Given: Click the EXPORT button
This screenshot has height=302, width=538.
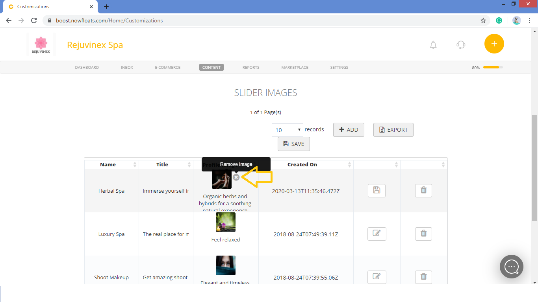Looking at the screenshot, I should pos(393,130).
